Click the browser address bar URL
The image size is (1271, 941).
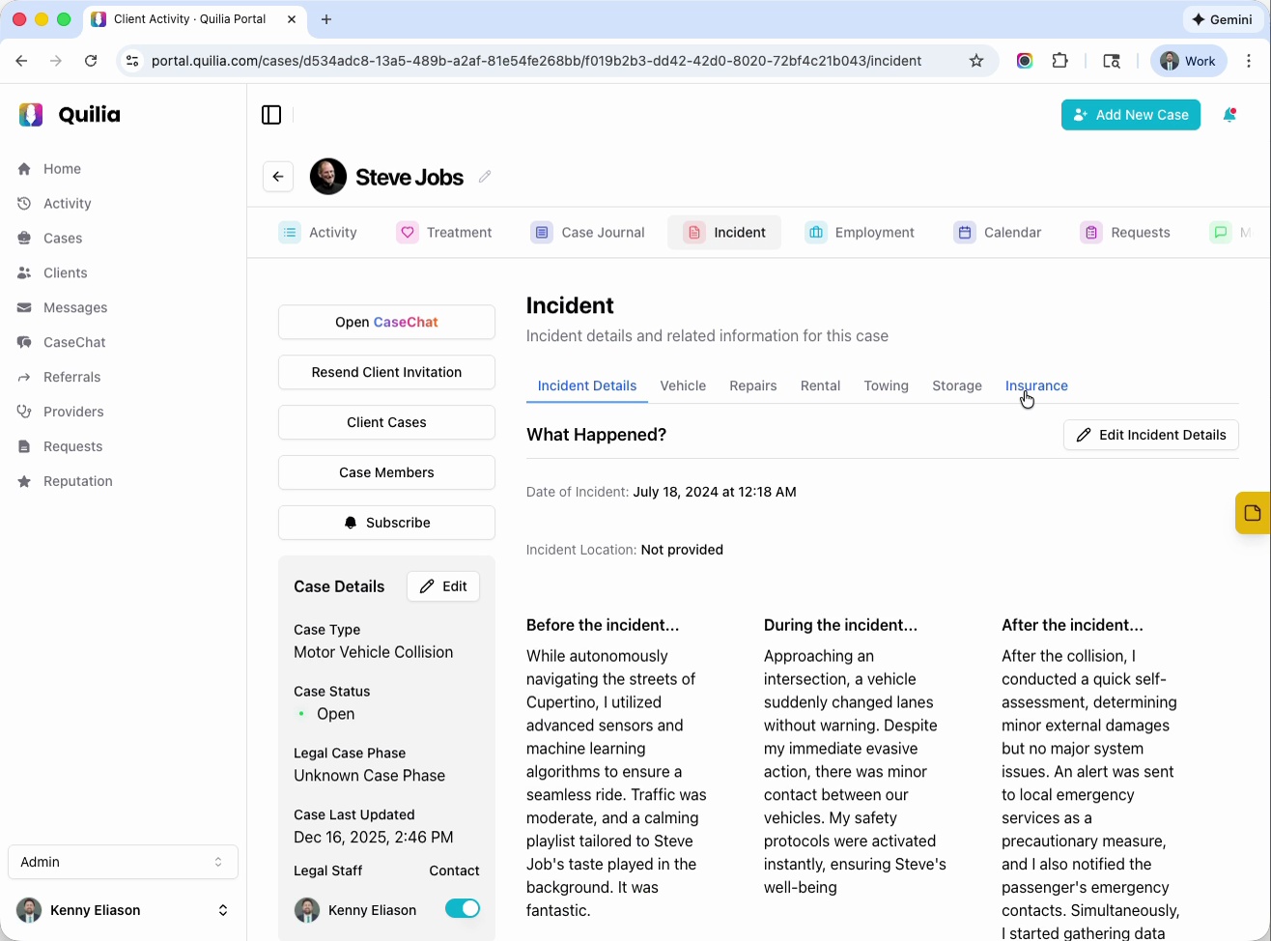[536, 61]
